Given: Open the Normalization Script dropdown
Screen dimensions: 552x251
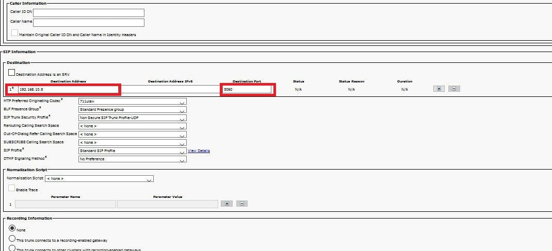Looking at the screenshot, I should pos(99,178).
